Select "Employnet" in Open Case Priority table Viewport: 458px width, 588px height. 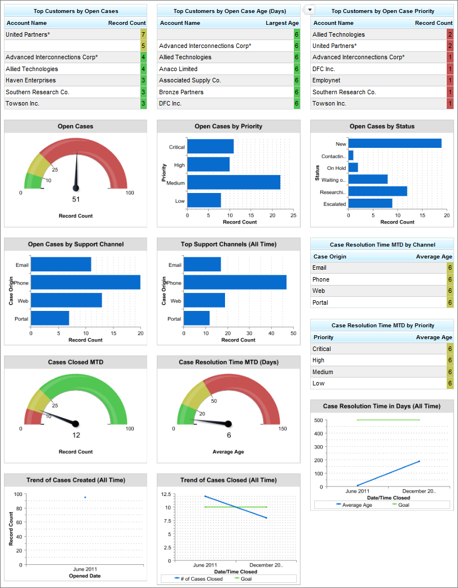(327, 80)
